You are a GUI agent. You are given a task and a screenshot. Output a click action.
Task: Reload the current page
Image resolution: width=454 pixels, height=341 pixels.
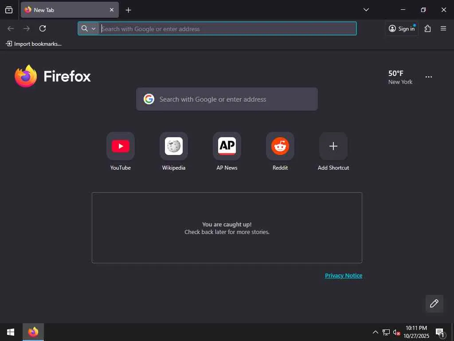[x=43, y=28]
